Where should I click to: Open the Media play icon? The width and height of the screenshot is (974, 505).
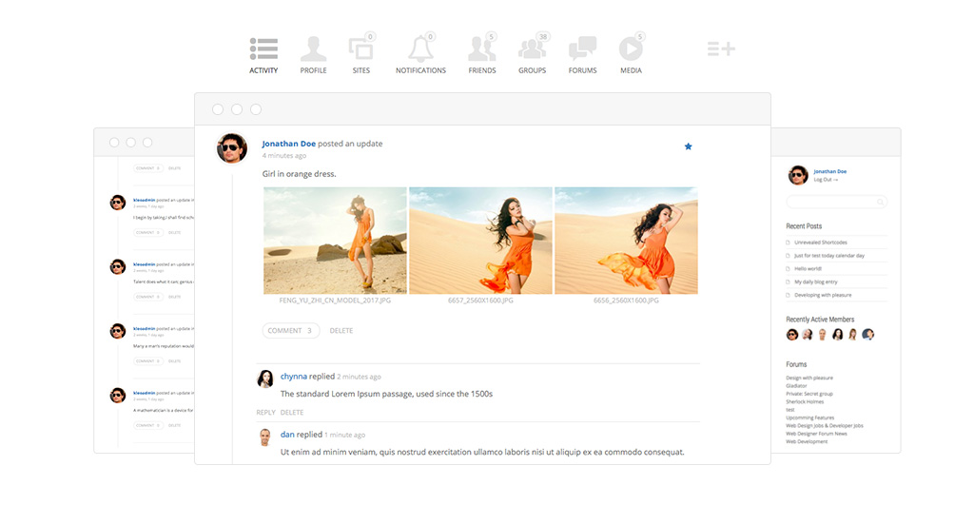coord(630,49)
